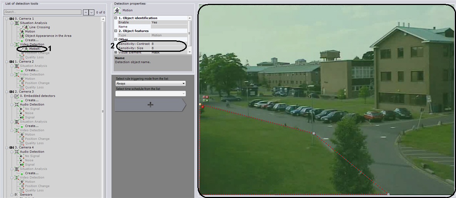The height and width of the screenshot is (198, 456).
Task: Click the Name property value field
Action: [x=169, y=27]
